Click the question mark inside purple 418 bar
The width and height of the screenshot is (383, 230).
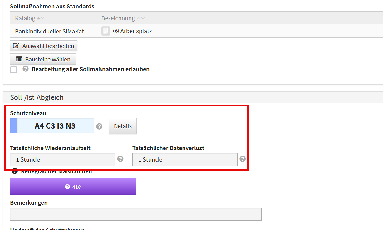[67, 187]
